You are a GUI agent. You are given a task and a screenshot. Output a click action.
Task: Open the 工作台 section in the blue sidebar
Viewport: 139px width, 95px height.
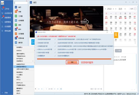[6, 9]
